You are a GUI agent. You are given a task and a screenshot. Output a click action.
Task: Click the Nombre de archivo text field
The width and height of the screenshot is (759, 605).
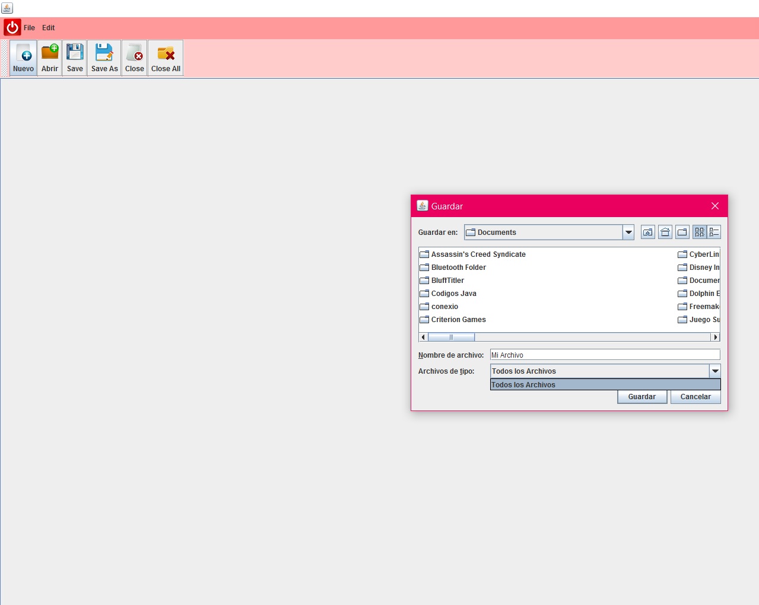pyautogui.click(x=605, y=355)
